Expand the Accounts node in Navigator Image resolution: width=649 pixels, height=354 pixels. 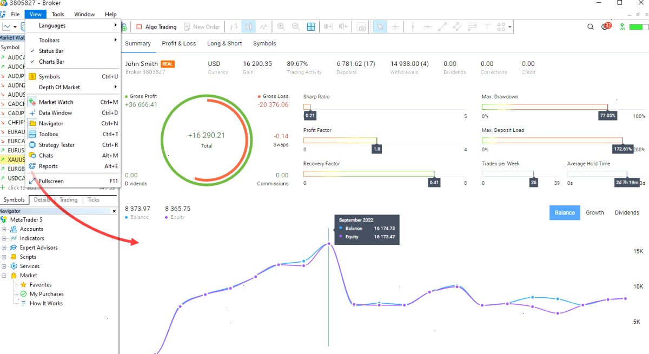[x=4, y=229]
